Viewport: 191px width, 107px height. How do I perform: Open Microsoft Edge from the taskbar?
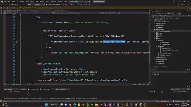(75, 105)
